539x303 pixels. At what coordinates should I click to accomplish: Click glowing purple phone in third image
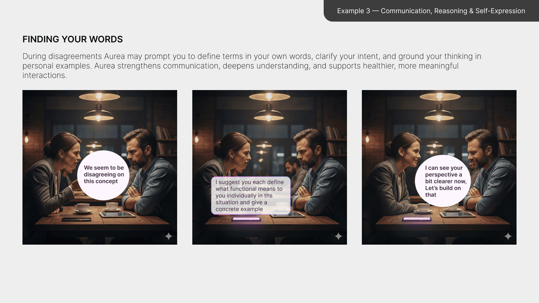click(x=417, y=219)
